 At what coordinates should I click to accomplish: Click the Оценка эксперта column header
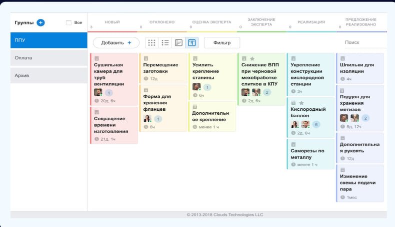pos(212,22)
